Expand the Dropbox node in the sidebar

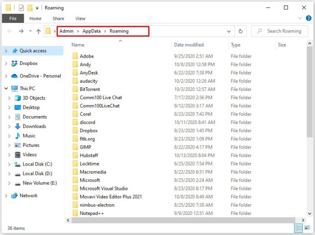[x=6, y=64]
